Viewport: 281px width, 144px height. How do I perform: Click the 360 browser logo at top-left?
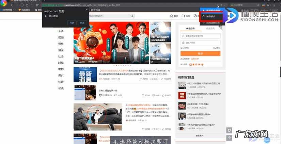[4, 3]
